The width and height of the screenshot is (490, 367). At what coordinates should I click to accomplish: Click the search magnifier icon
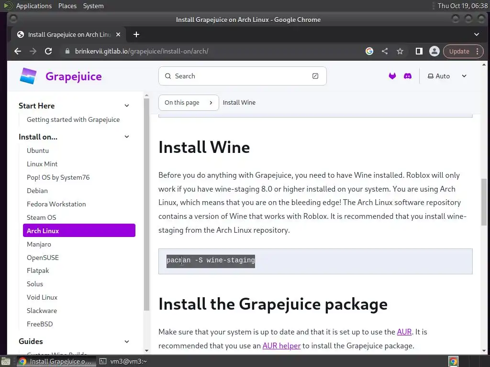pos(168,76)
